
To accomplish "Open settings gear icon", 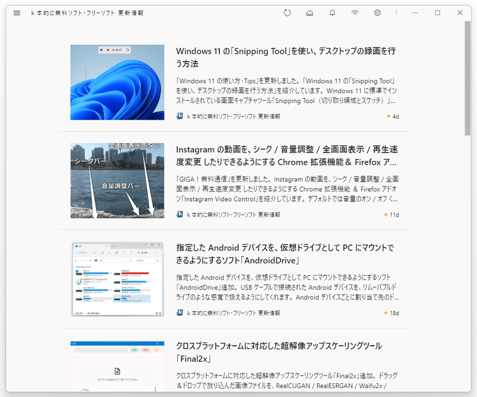I will 377,13.
